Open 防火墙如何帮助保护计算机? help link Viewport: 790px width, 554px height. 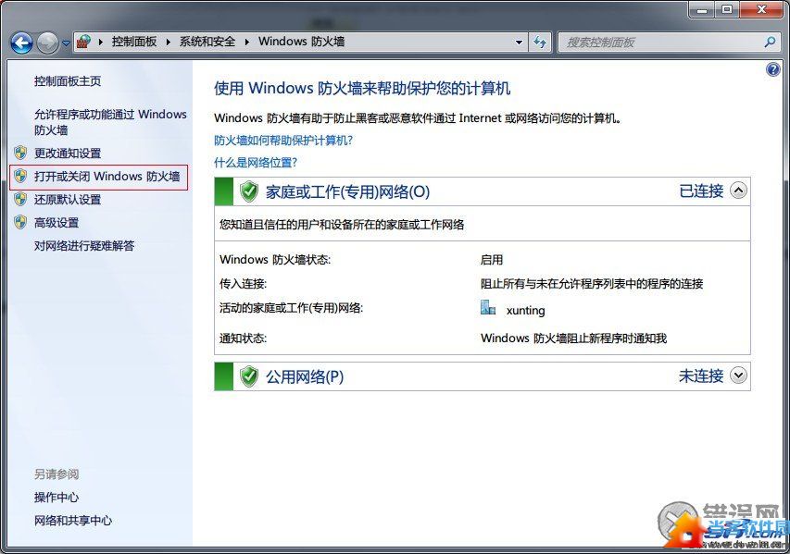pyautogui.click(x=283, y=140)
